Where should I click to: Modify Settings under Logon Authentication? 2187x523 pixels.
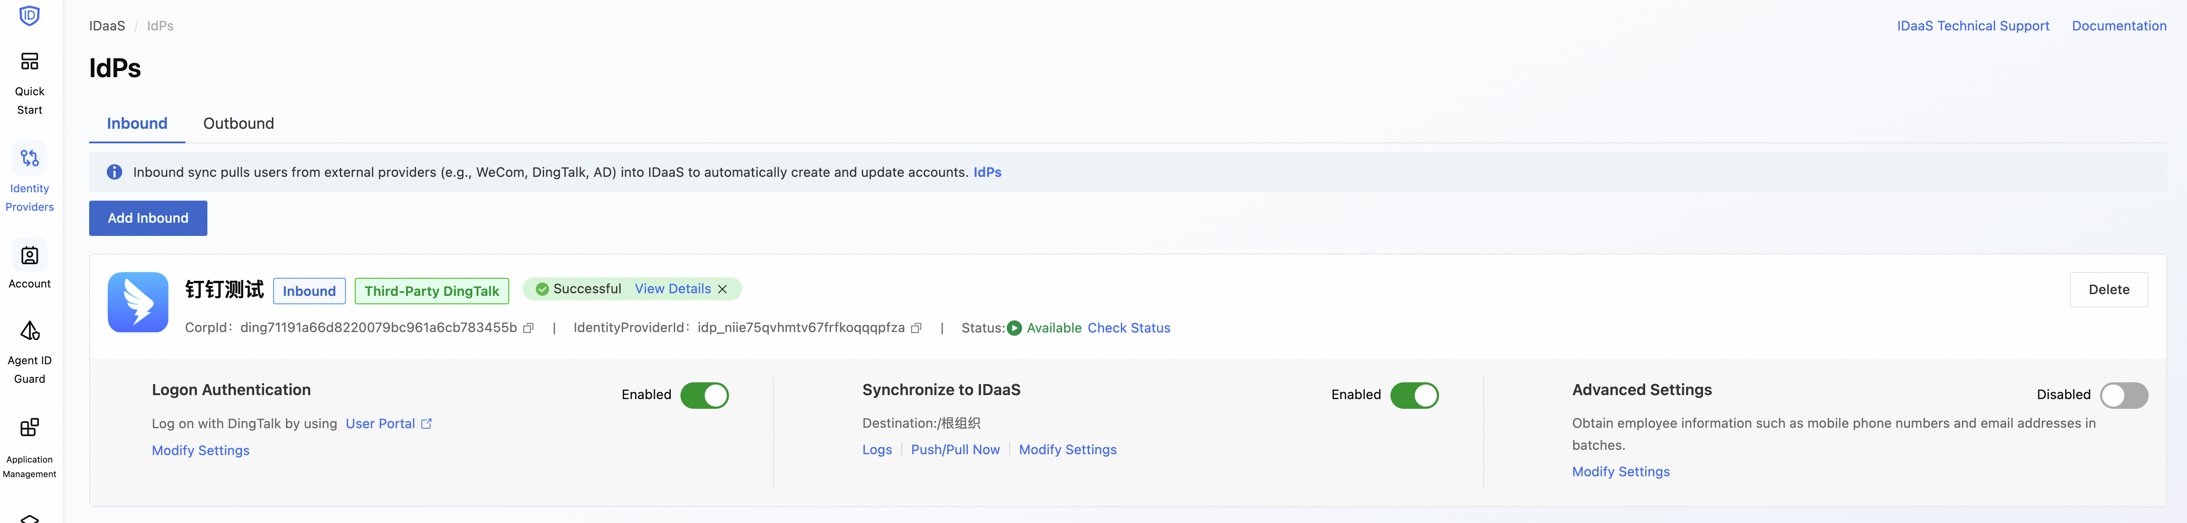200,451
